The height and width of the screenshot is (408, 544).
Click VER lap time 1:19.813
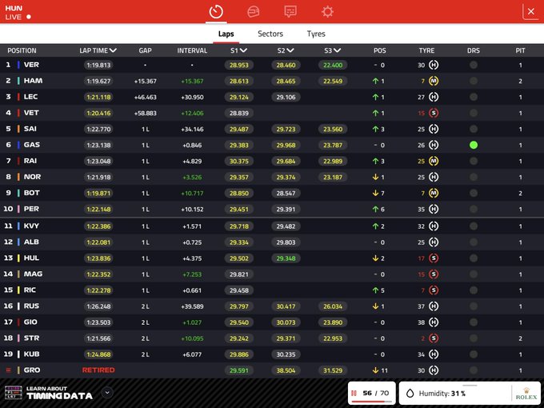[x=98, y=65]
